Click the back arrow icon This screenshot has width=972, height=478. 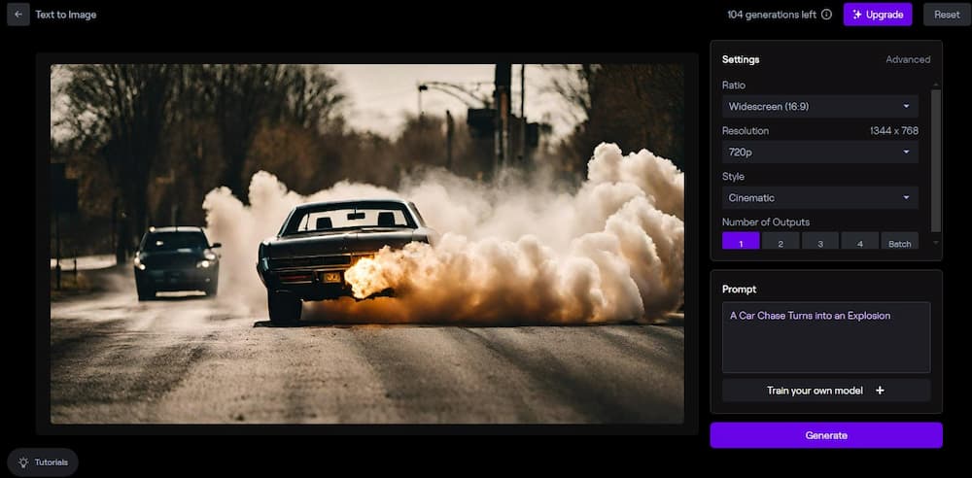point(17,15)
